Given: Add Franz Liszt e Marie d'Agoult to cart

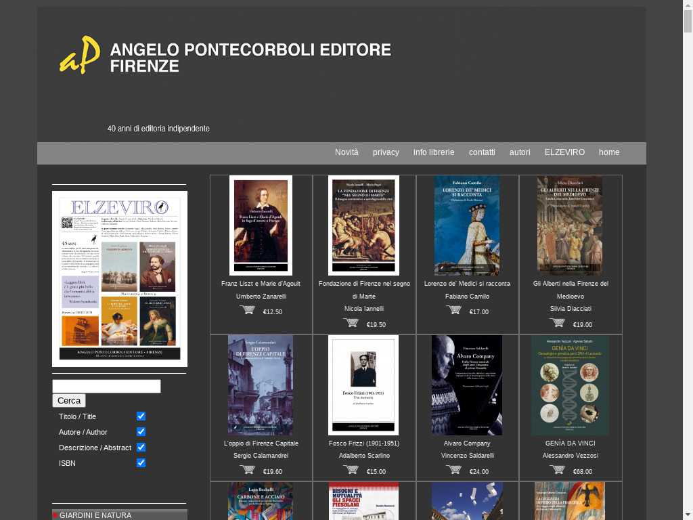Looking at the screenshot, I should click(247, 310).
